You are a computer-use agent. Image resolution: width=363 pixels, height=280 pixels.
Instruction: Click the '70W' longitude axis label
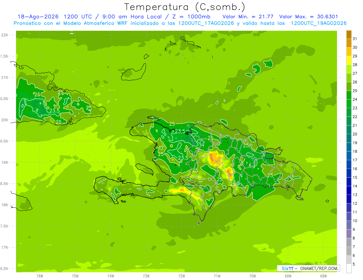[253, 276]
